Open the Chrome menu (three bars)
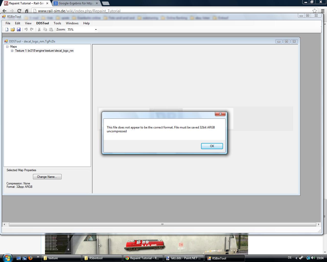Screen dimensions: 327x262 (322, 11)
